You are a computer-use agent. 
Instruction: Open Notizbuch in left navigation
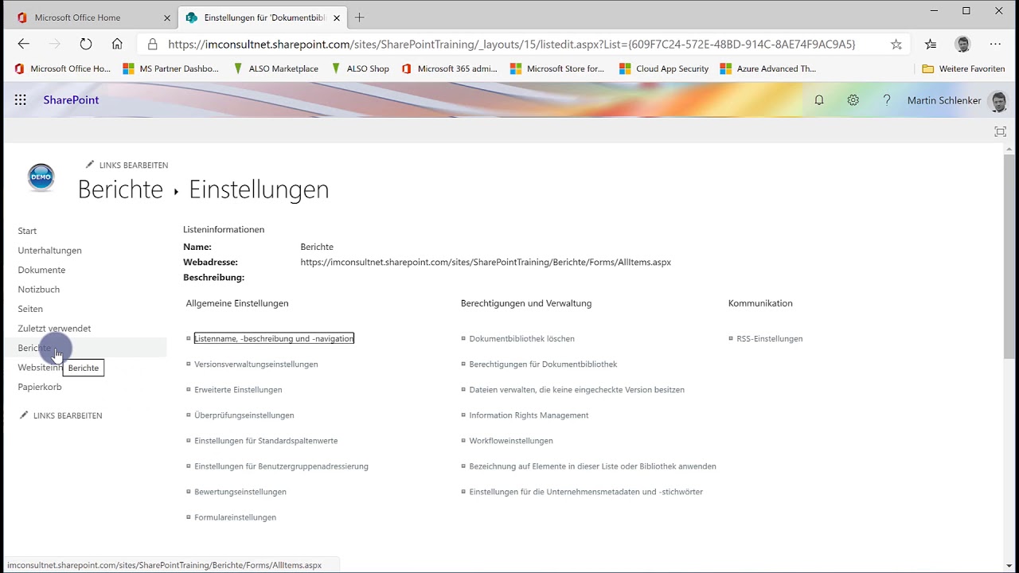point(38,290)
